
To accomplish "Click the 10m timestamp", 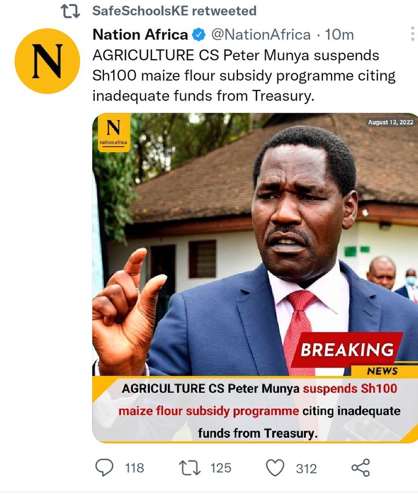I will (339, 34).
